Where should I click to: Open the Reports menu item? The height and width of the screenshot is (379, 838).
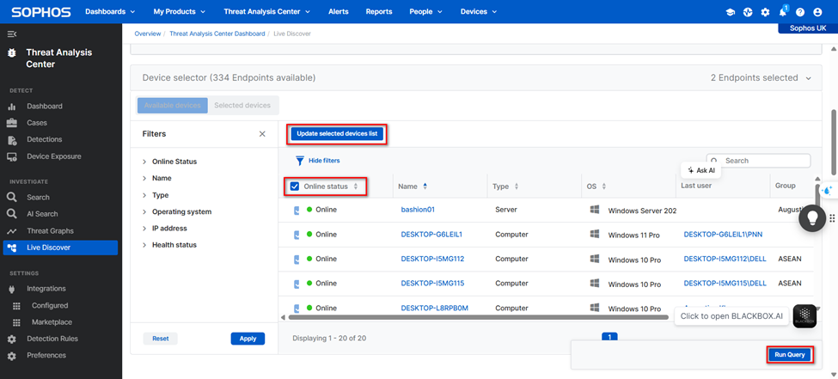click(x=378, y=12)
